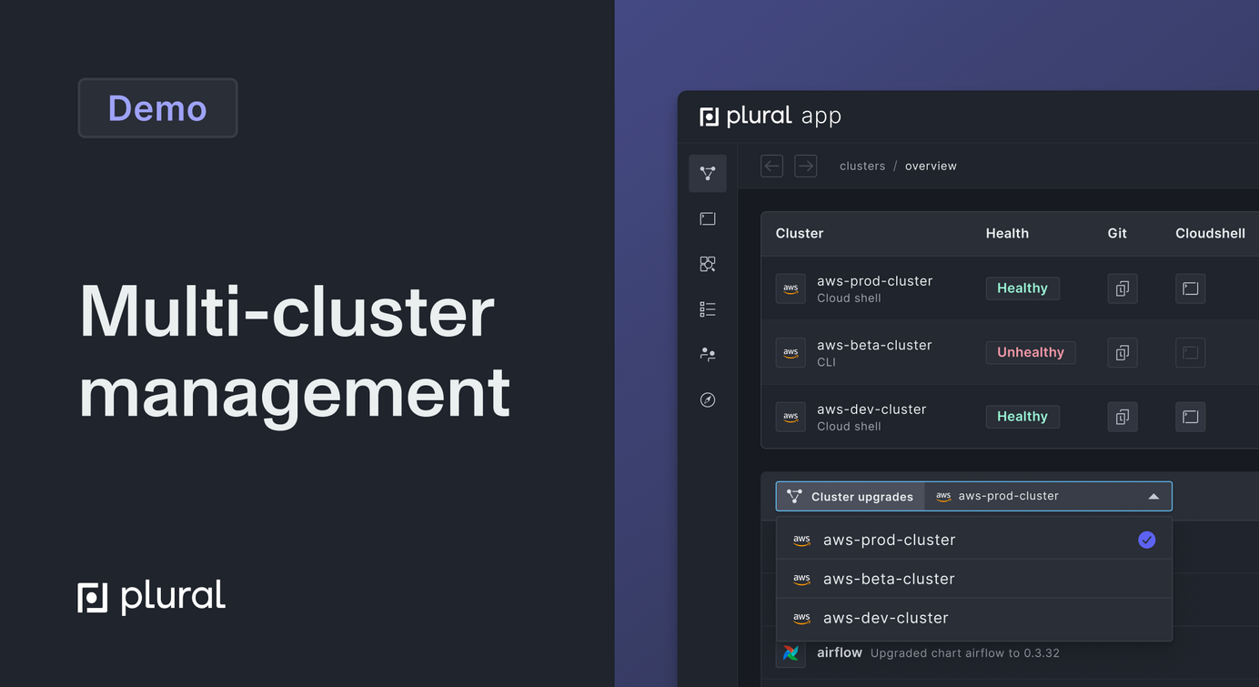The image size is (1259, 687).
Task: Open the Cluster upgrades cluster dropdown
Action: [x=1048, y=496]
